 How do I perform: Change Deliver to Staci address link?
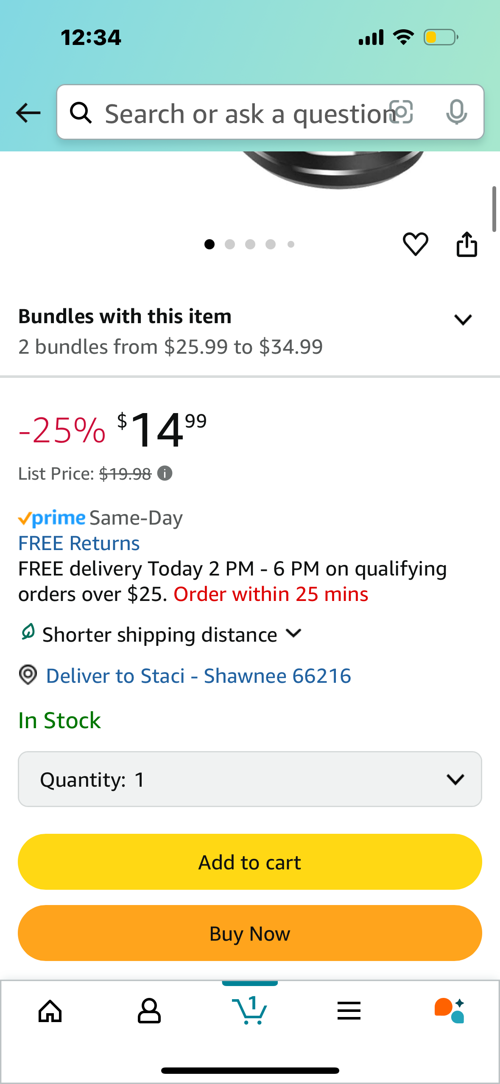tap(198, 676)
